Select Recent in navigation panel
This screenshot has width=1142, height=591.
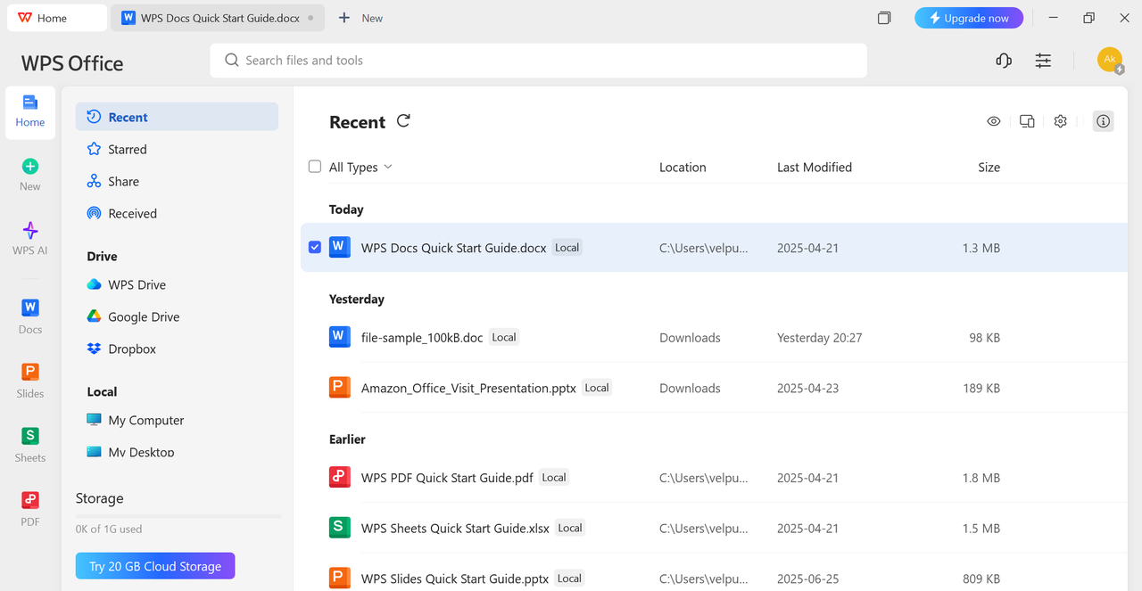(x=177, y=117)
